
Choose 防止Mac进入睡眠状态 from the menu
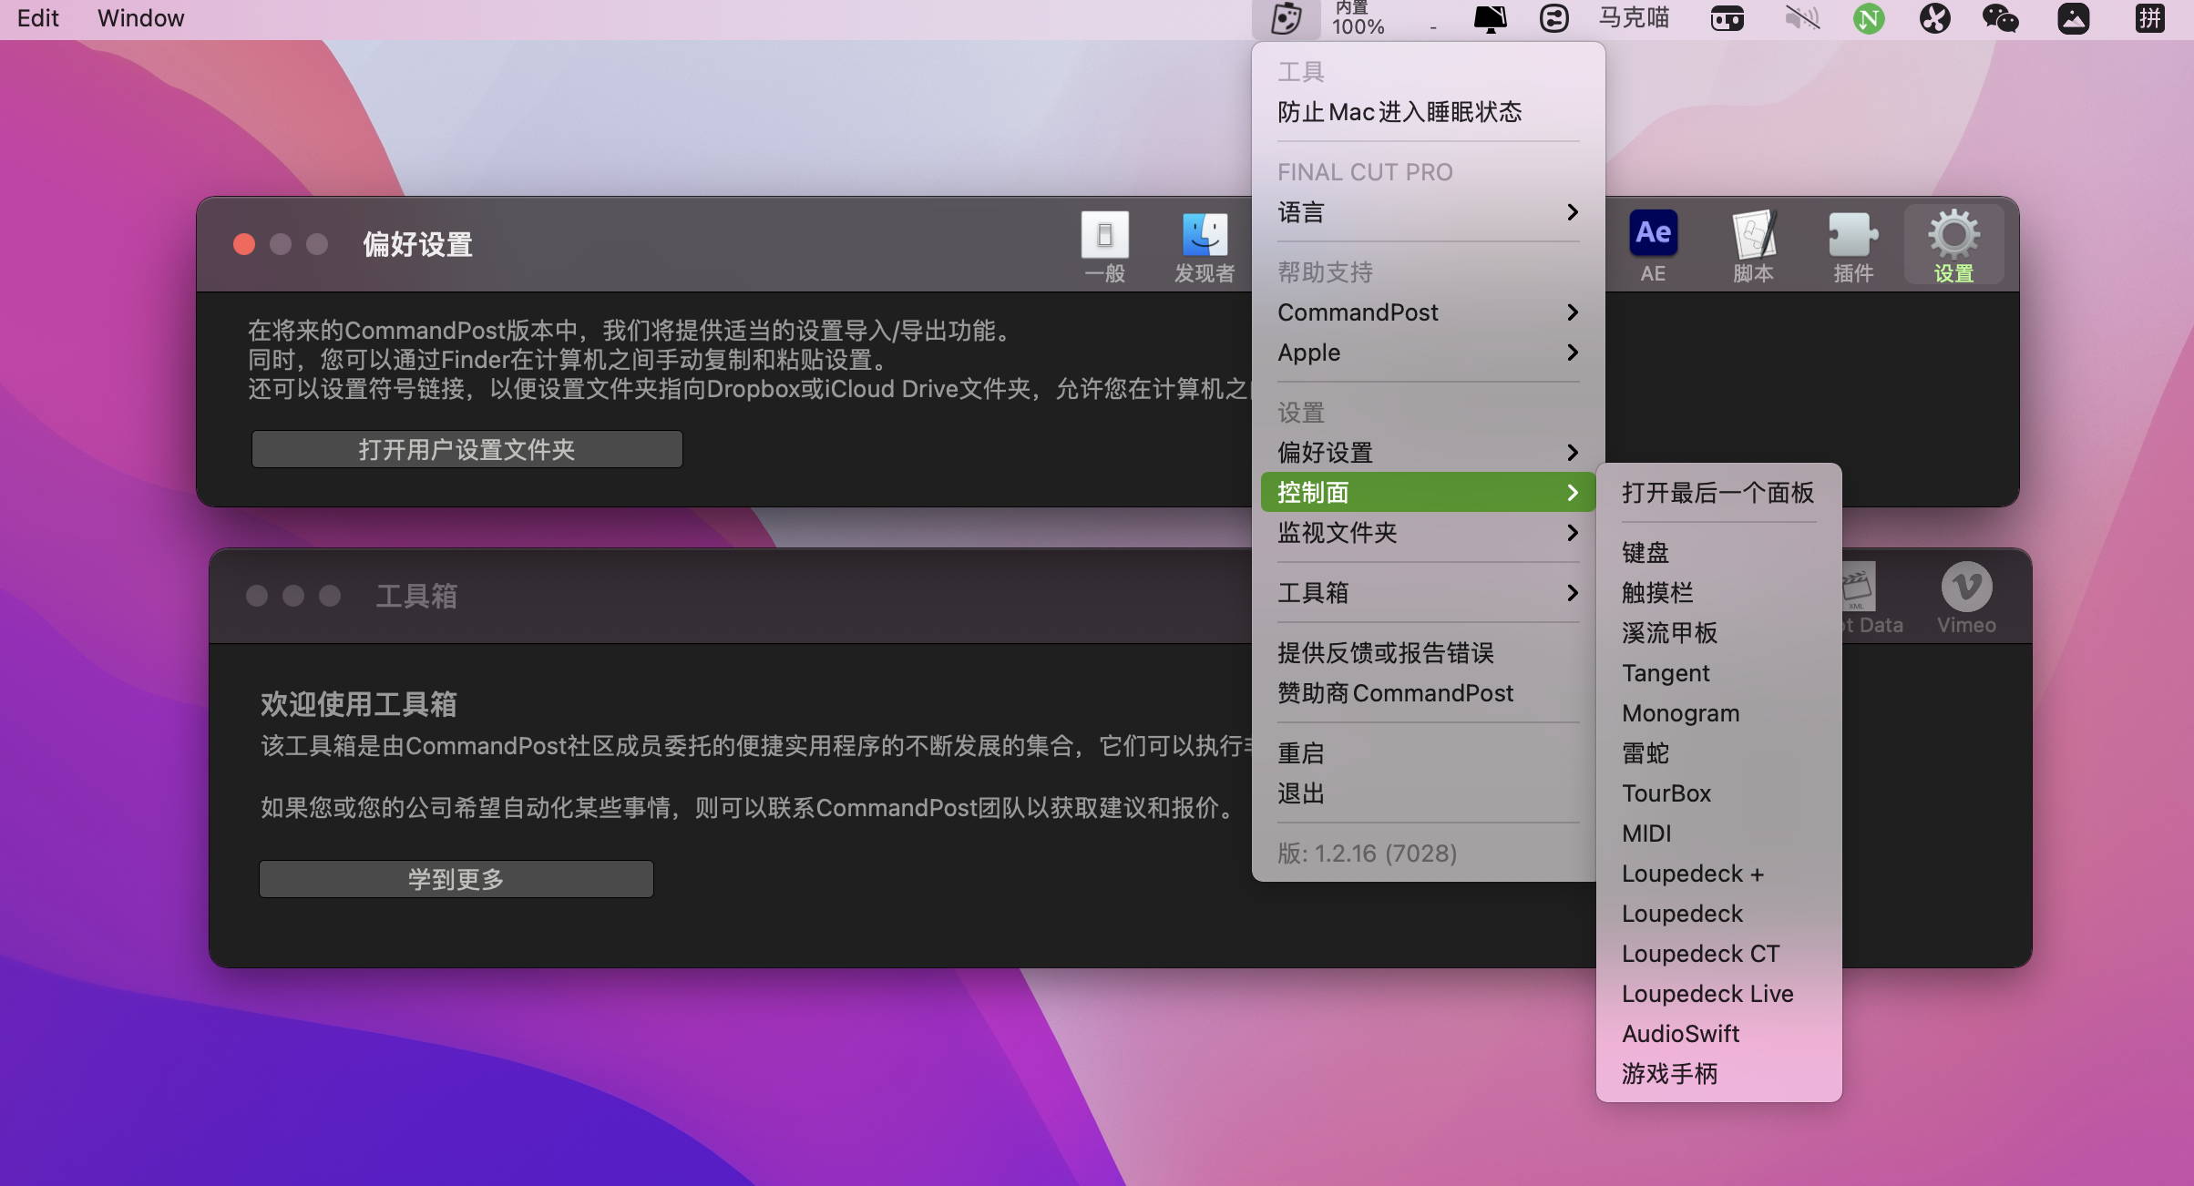[1400, 111]
